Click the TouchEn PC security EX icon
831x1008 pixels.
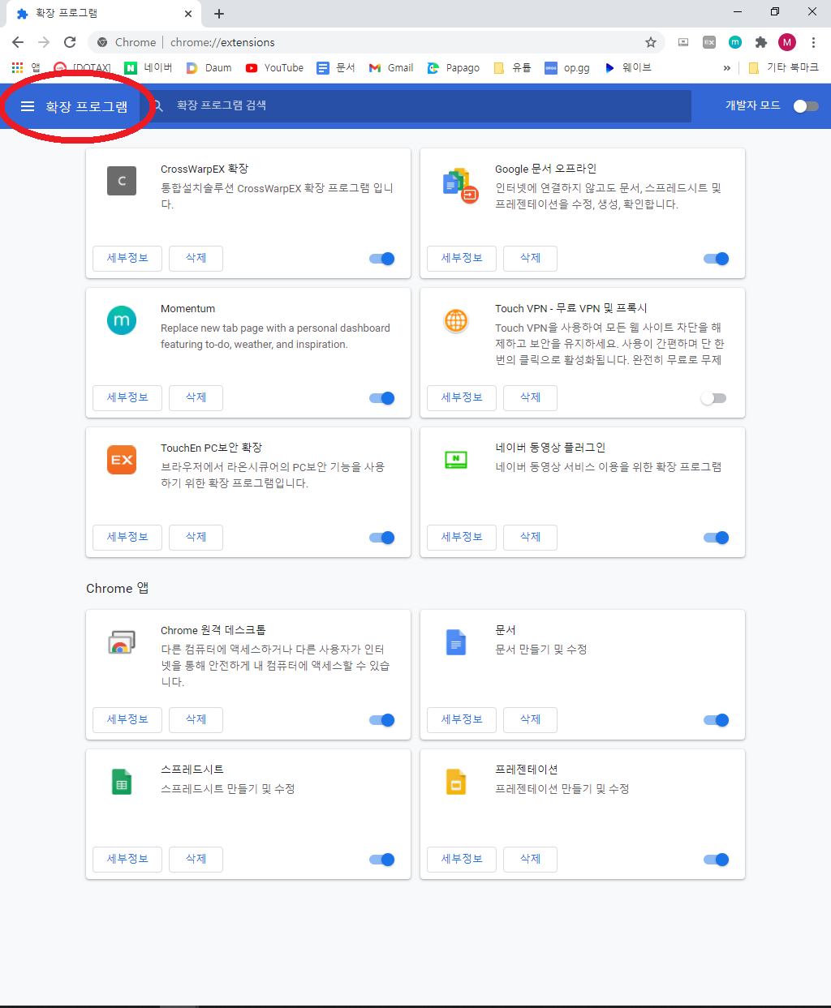click(x=122, y=460)
